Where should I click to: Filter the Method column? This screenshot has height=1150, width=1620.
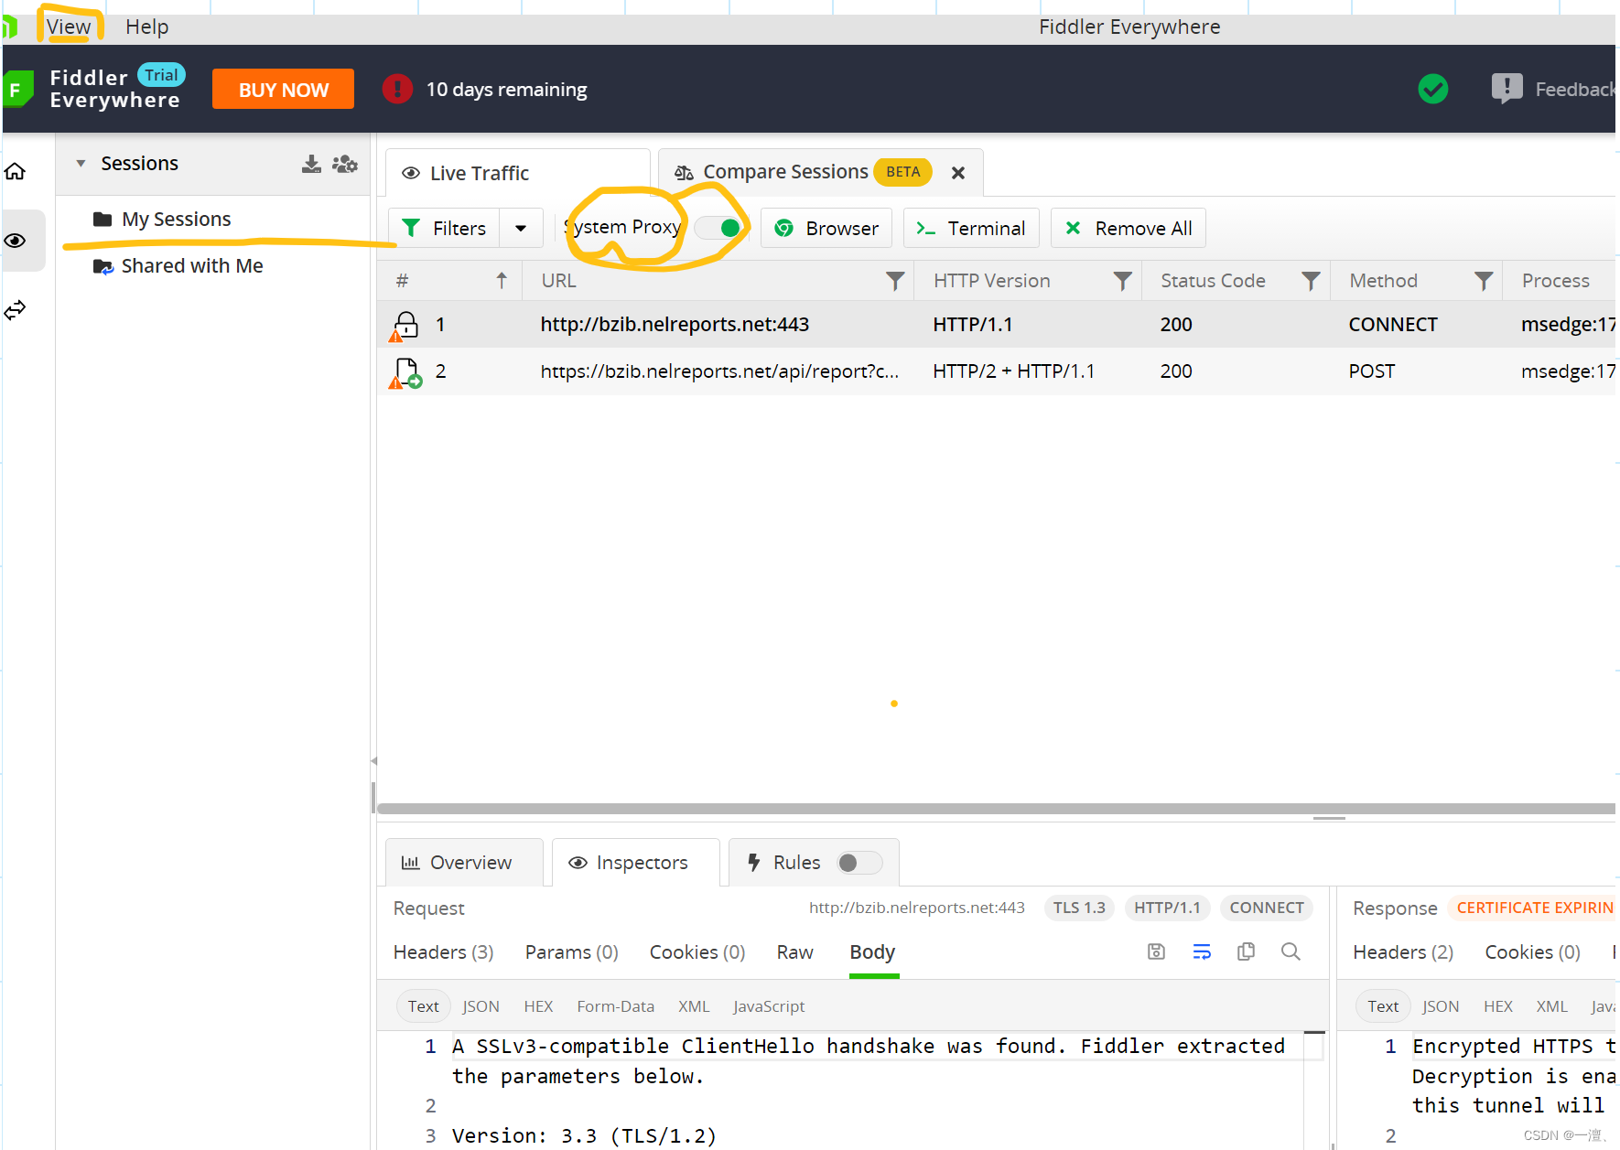[x=1484, y=281]
